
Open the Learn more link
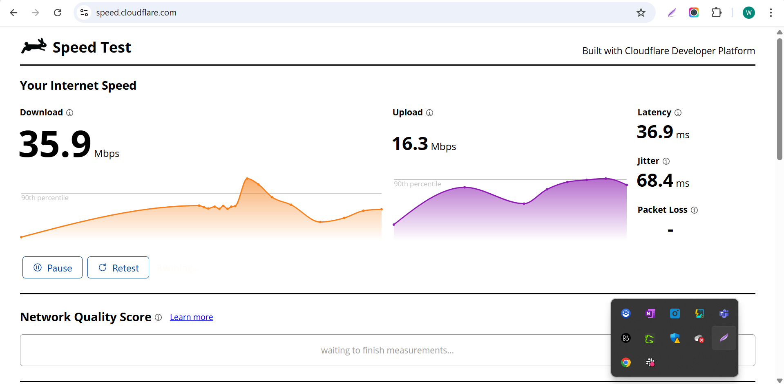tap(191, 317)
